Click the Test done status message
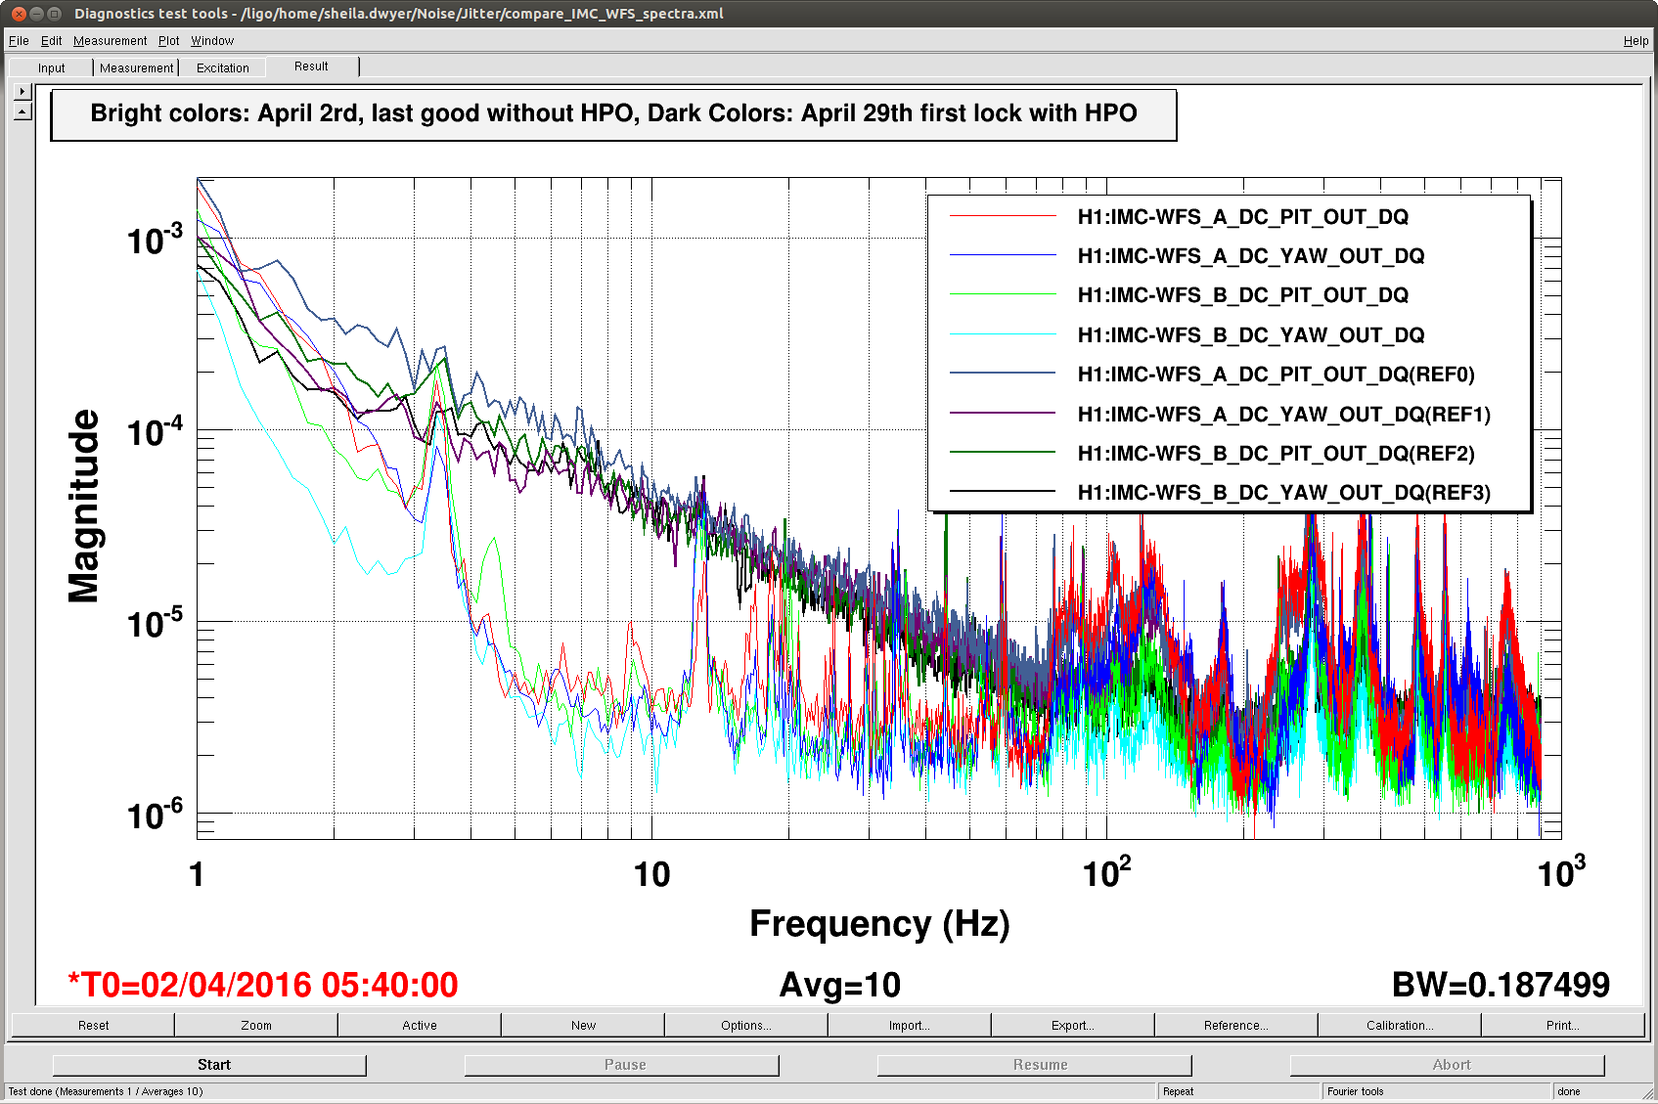The image size is (1658, 1104). 106,1091
